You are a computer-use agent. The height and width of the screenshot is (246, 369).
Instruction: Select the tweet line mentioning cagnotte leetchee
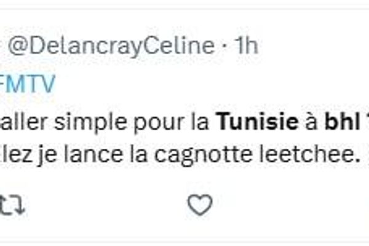(180, 155)
